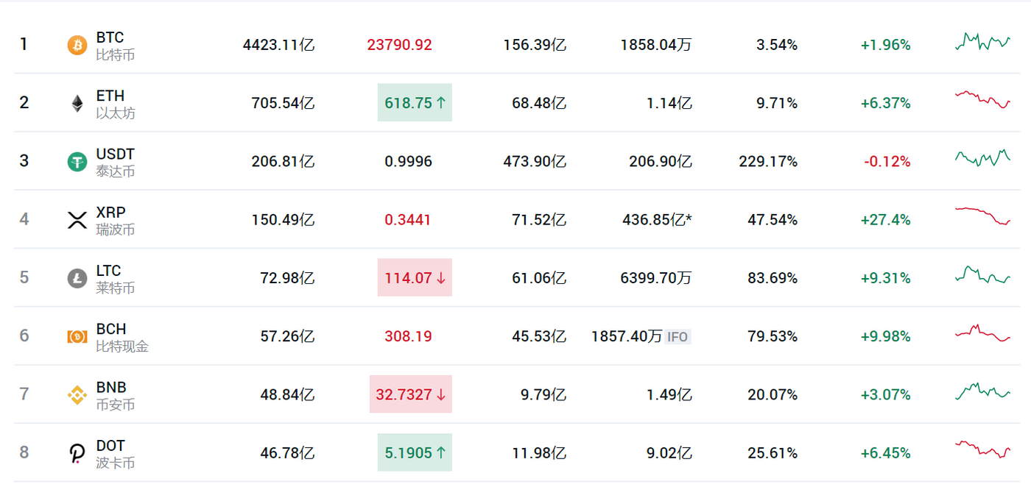
Task: Click the Polkadot DOT logo icon
Action: [x=77, y=453]
